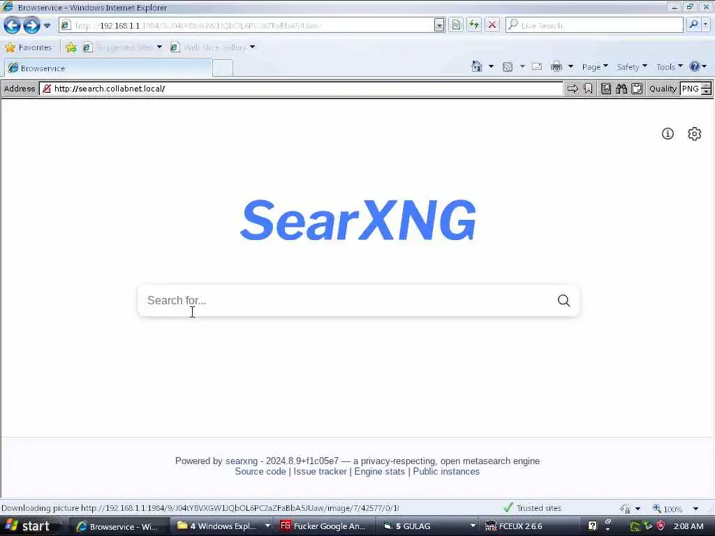Click the Add to Favorites Bar icon
715x536 pixels.
(71, 47)
